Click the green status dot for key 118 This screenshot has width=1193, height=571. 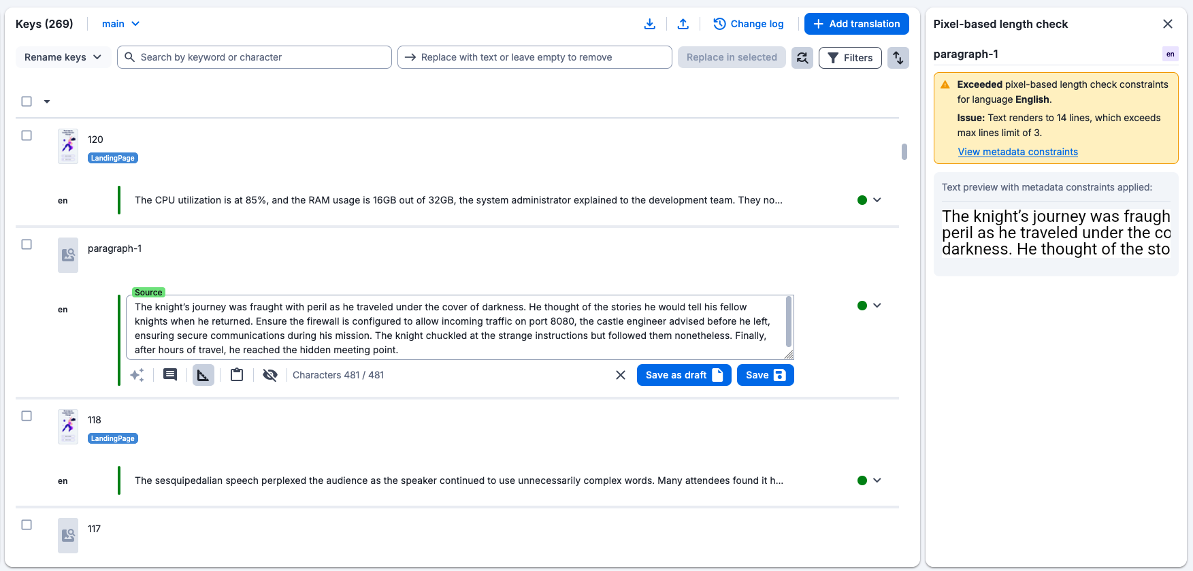(862, 480)
